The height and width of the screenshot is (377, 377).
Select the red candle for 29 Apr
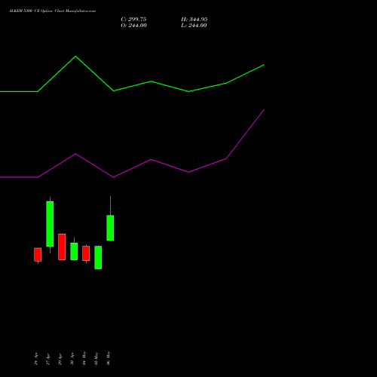62,247
